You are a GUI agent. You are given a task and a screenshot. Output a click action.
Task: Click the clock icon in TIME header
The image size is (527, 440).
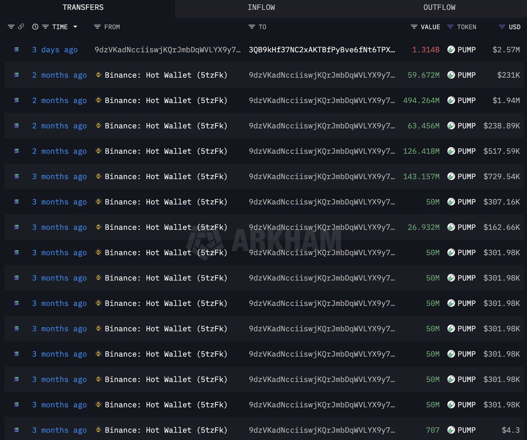click(35, 27)
